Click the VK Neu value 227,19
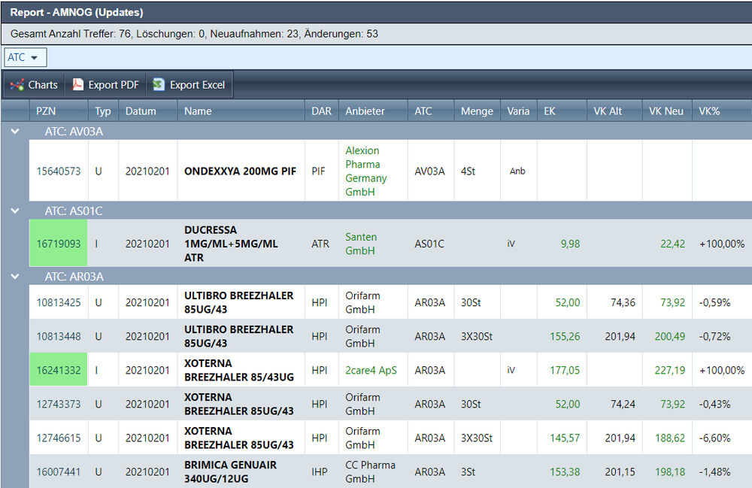Screen dimensions: 752x488 (670, 370)
